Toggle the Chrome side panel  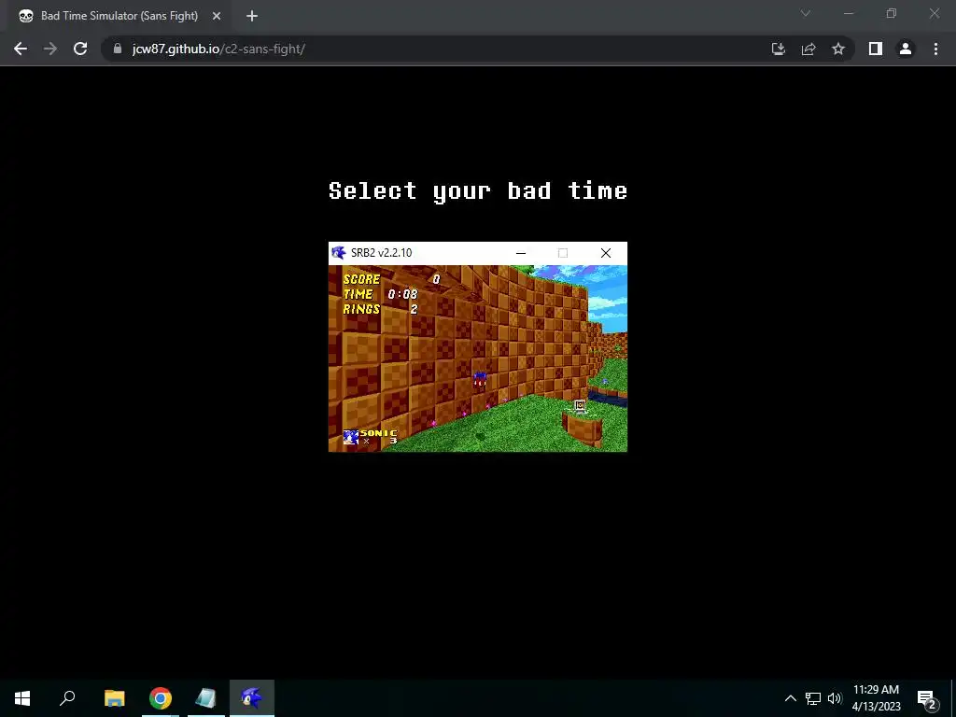coord(876,49)
